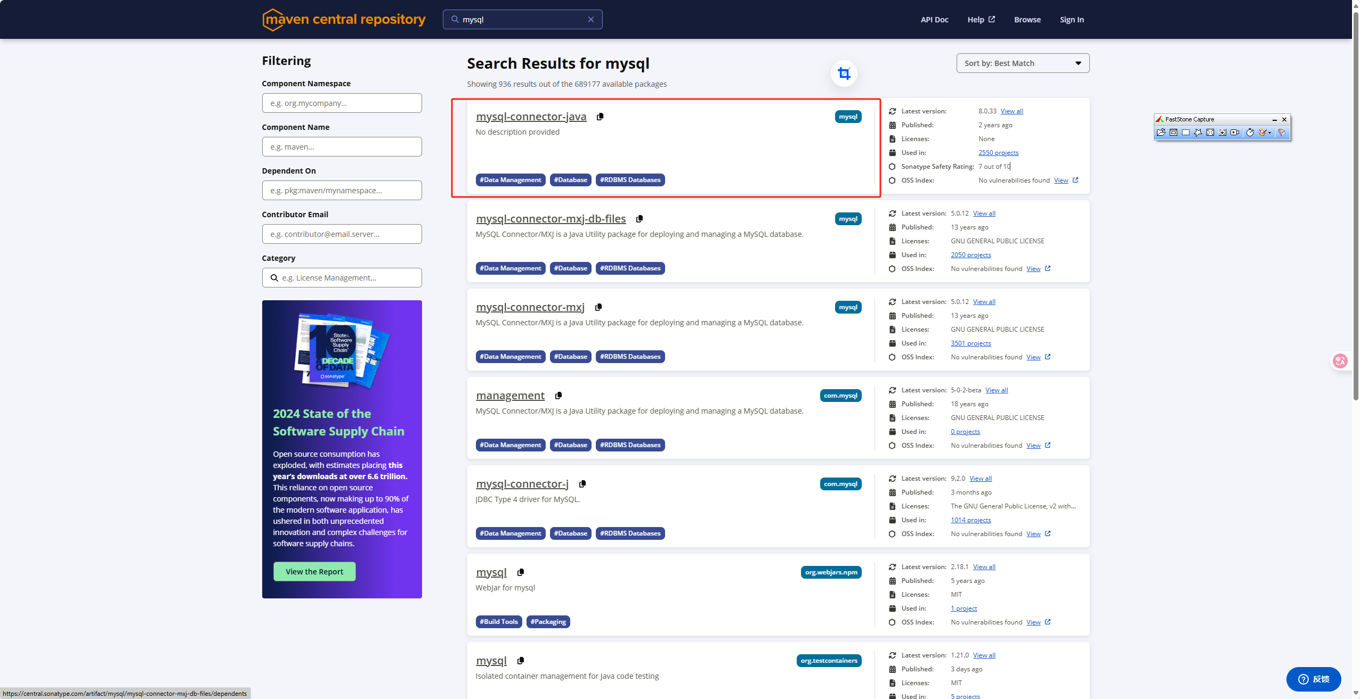Open FastStone's freehand capture tool
Screen dimensions: 1360x699
(x=1198, y=133)
